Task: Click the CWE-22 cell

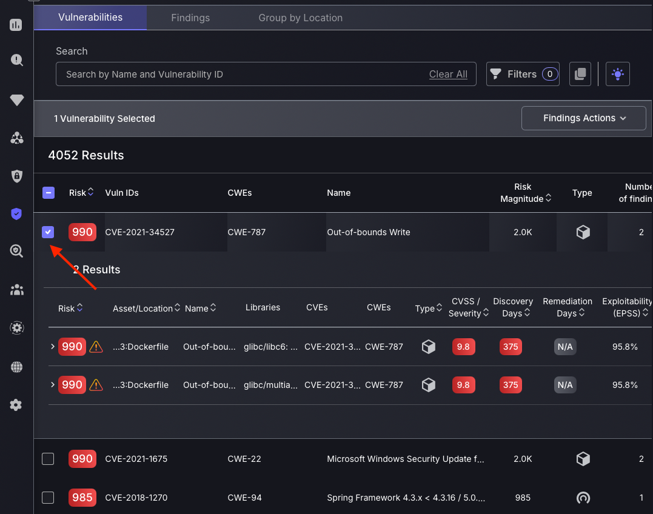Action: click(244, 459)
